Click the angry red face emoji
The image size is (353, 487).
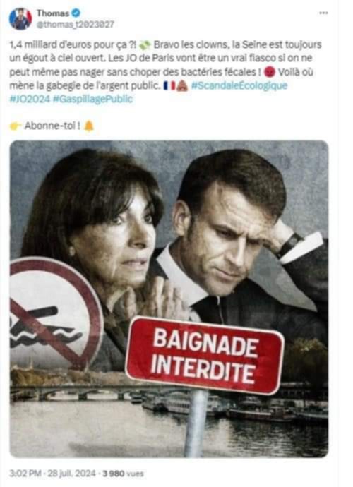point(270,73)
